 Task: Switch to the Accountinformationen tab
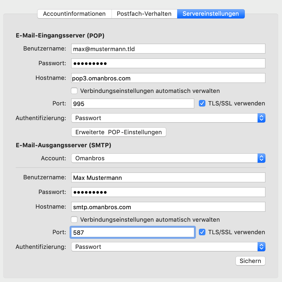pos(74,14)
